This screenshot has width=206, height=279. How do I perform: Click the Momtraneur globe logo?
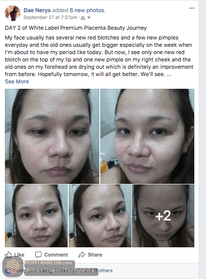coord(13,266)
